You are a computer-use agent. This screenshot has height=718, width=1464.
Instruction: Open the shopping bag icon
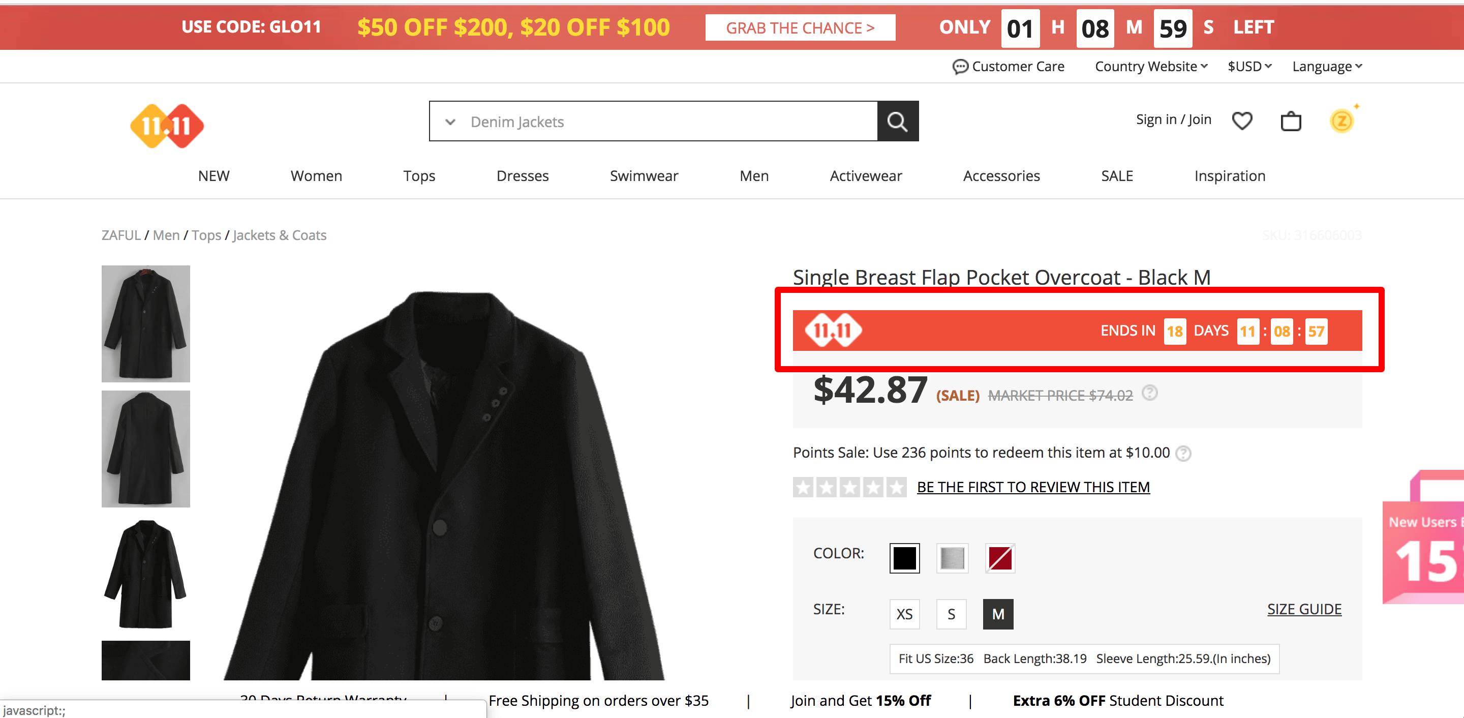(1290, 121)
